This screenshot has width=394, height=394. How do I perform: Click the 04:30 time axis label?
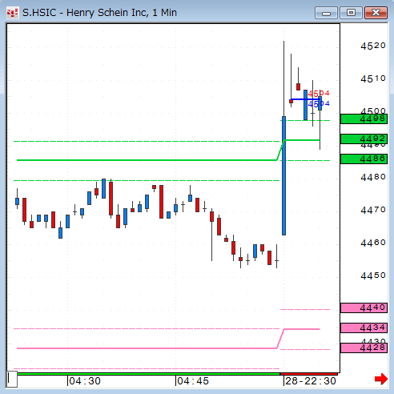pyautogui.click(x=85, y=381)
